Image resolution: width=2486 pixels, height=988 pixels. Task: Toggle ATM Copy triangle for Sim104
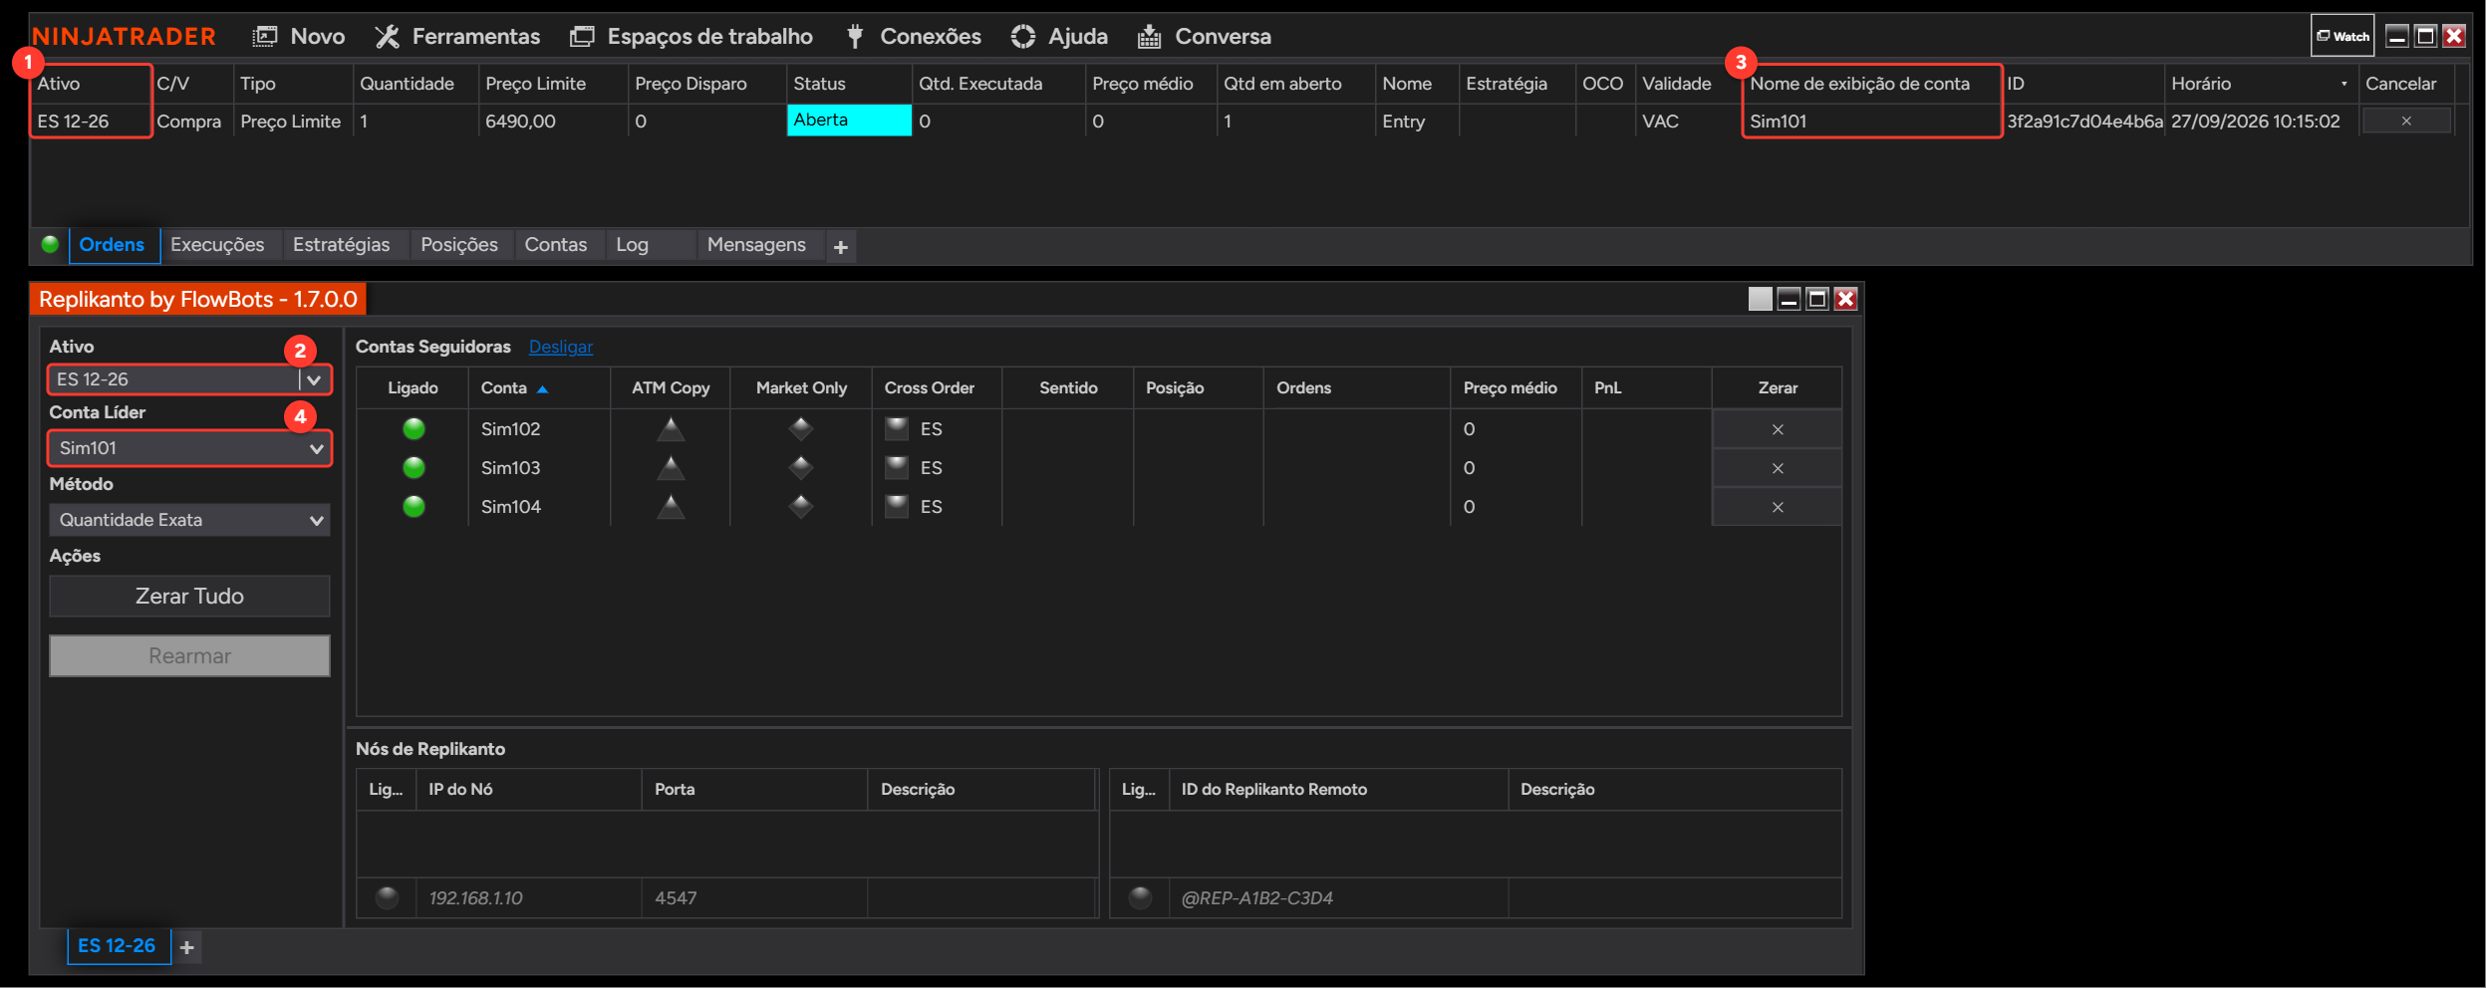tap(671, 507)
